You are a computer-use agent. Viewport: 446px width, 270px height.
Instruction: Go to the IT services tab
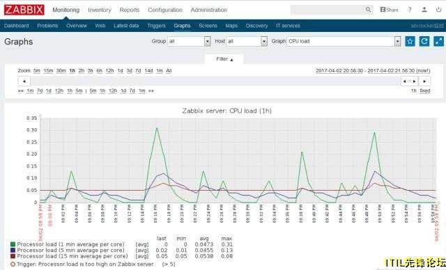288,26
